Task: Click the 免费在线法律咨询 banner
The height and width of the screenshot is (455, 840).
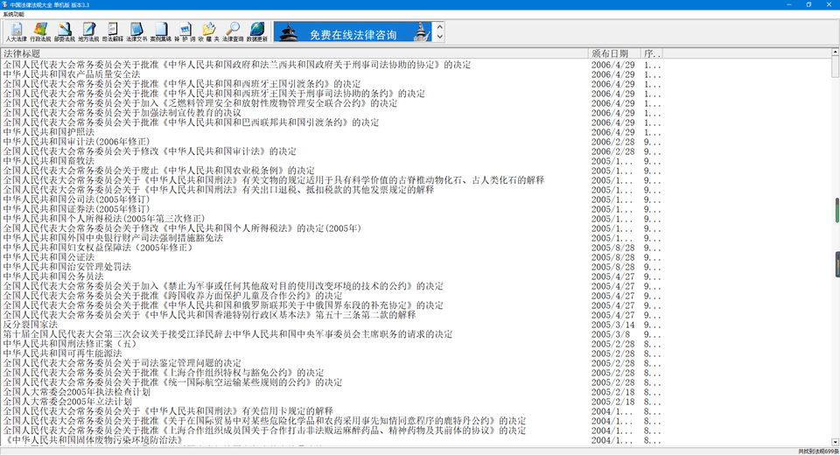Action: click(353, 33)
